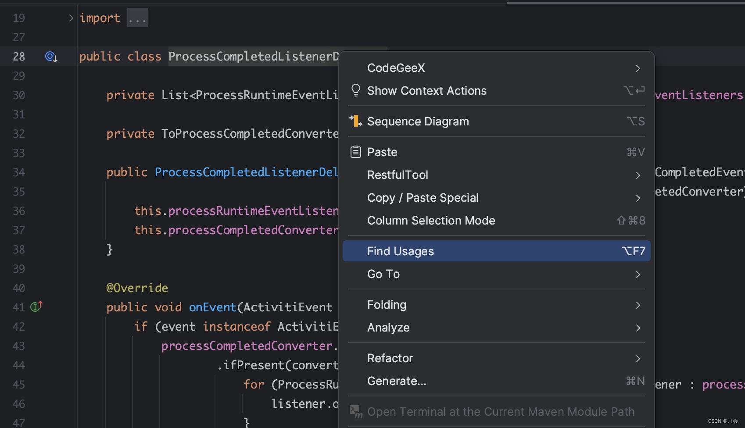Click the lightbulb icon beside Show Context Actions

point(356,90)
